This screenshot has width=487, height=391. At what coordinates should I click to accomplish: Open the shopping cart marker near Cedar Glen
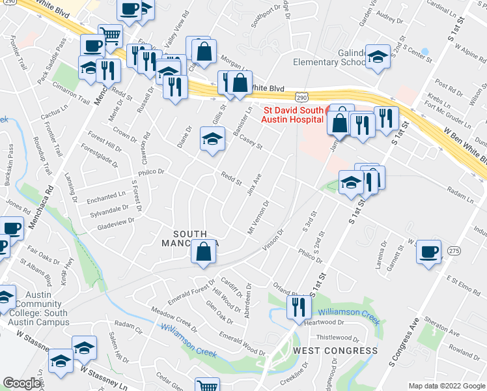click(208, 385)
